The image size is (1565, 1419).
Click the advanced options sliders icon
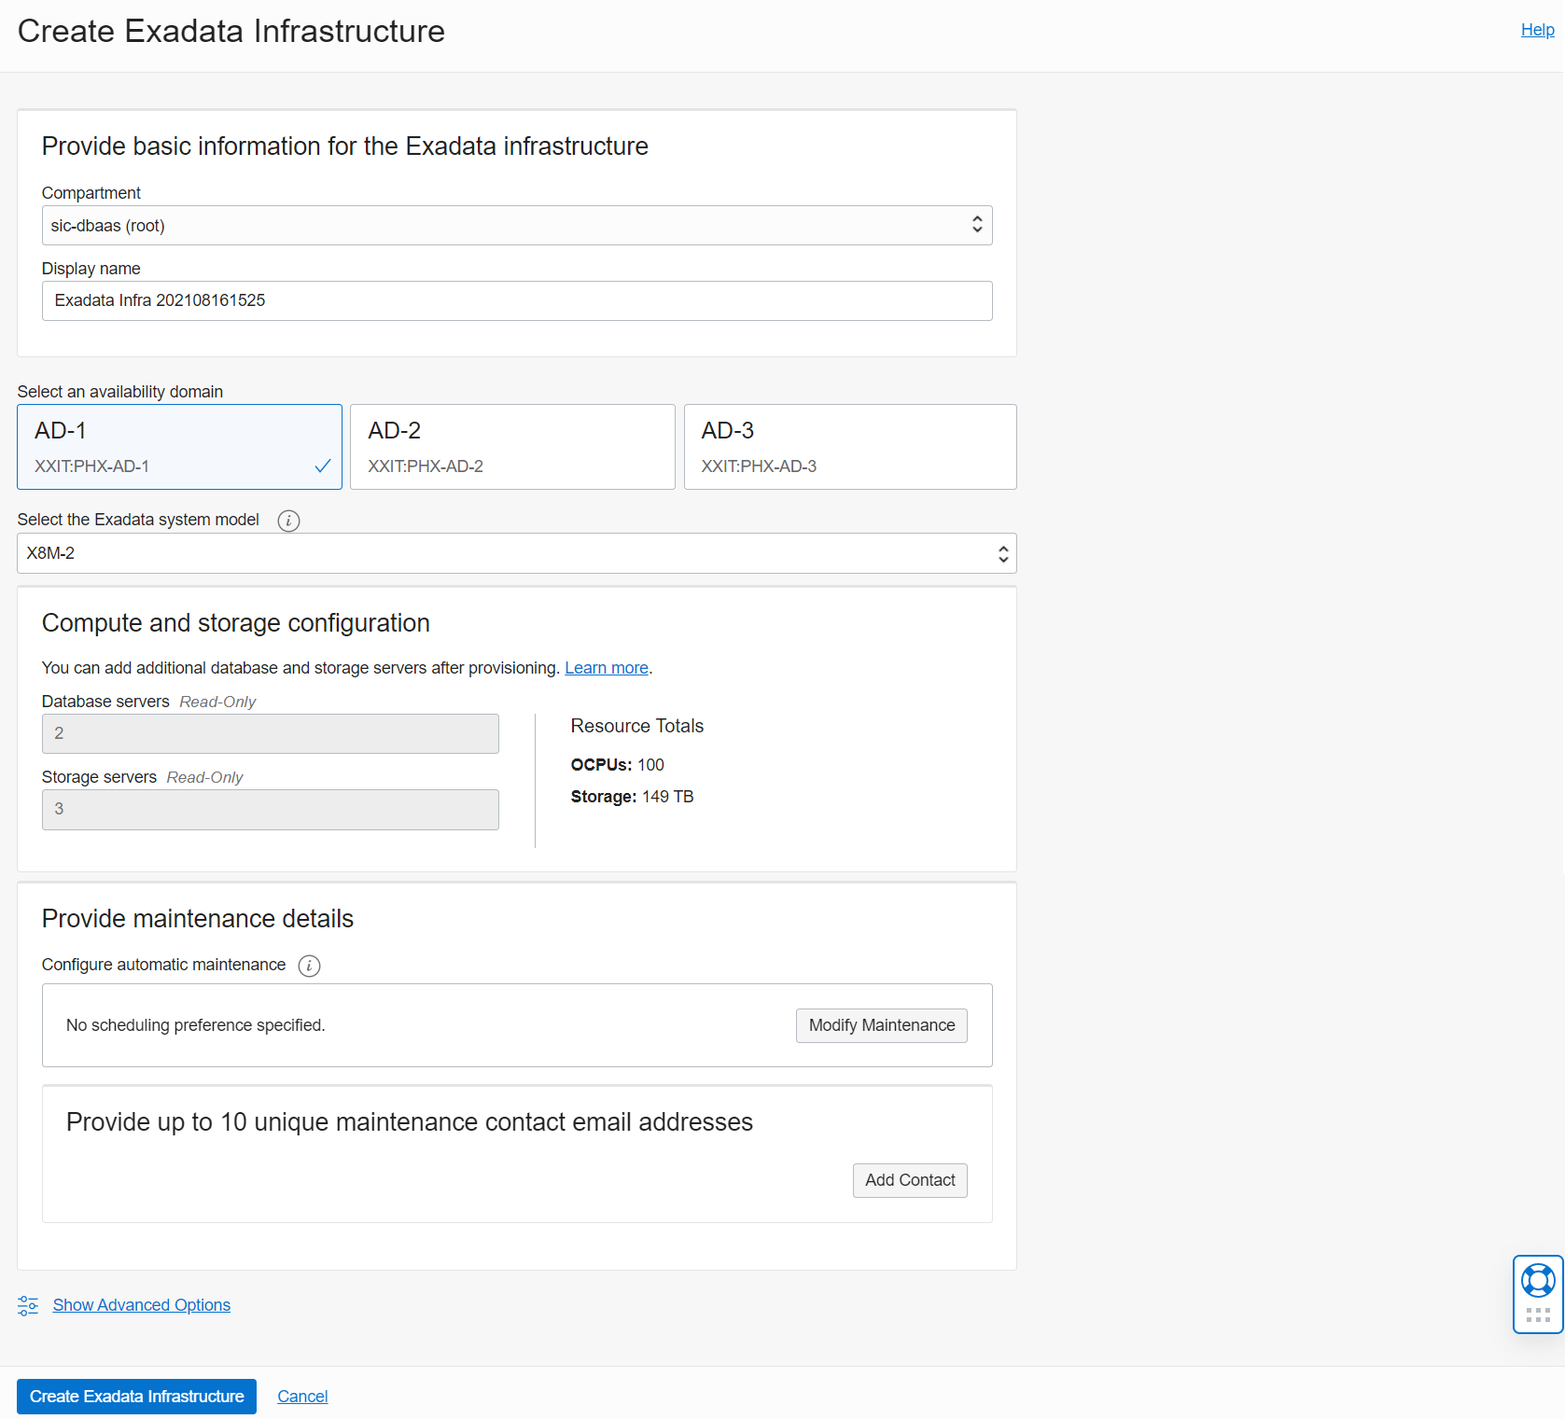(28, 1305)
